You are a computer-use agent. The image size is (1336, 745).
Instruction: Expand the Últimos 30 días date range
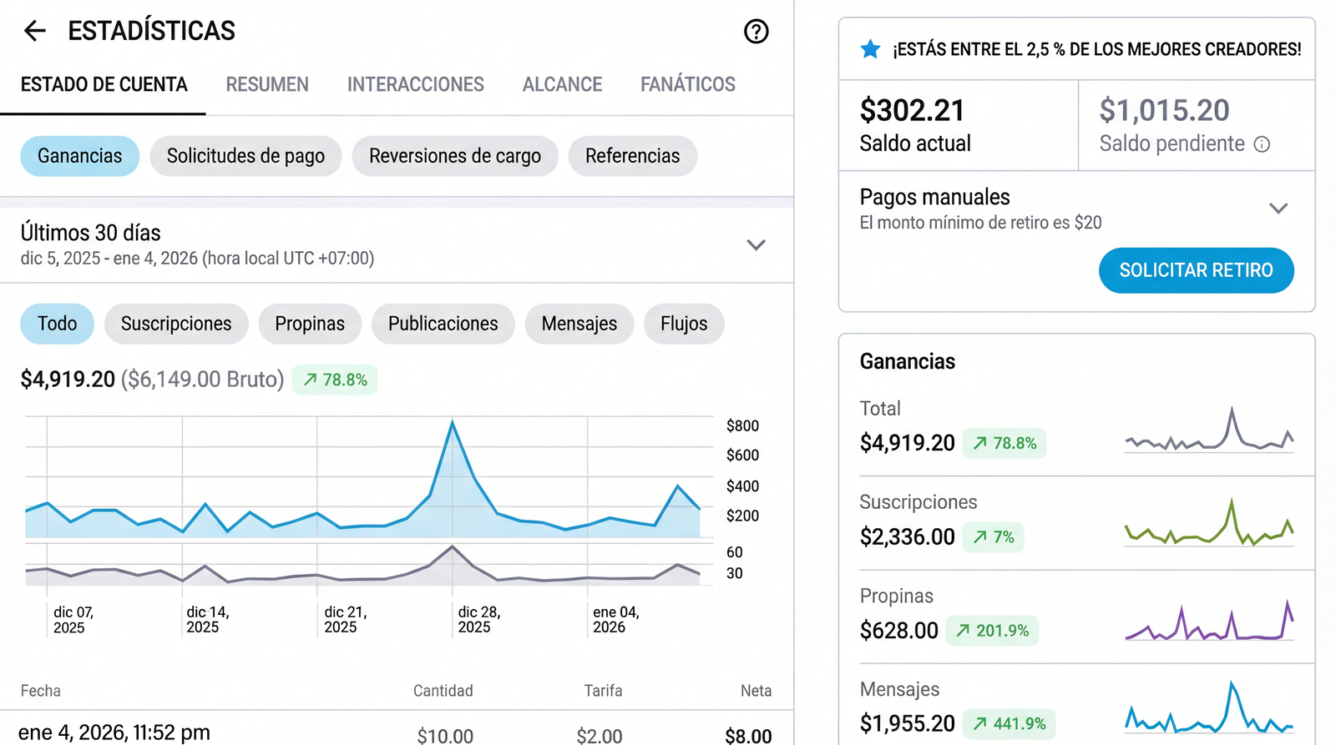coord(756,245)
